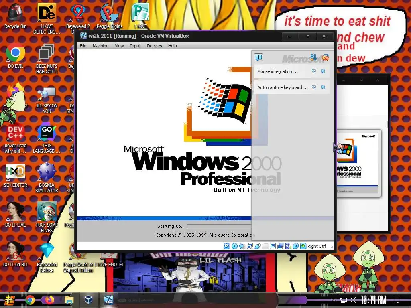Viewport: 411px width, 308px height.
Task: Open File Explorer from the taskbar
Action: 69,300
